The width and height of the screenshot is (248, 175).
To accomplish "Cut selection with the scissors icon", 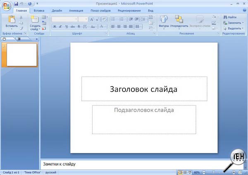I will pyautogui.click(x=21, y=17).
